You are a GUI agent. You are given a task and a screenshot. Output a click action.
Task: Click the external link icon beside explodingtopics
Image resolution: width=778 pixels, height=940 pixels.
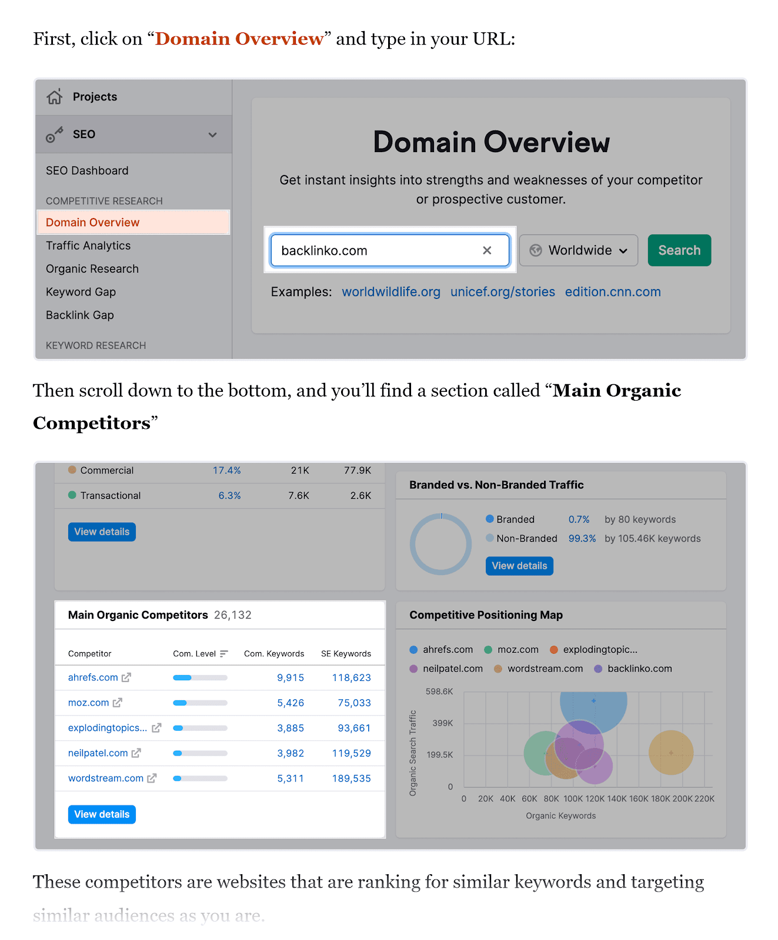156,728
